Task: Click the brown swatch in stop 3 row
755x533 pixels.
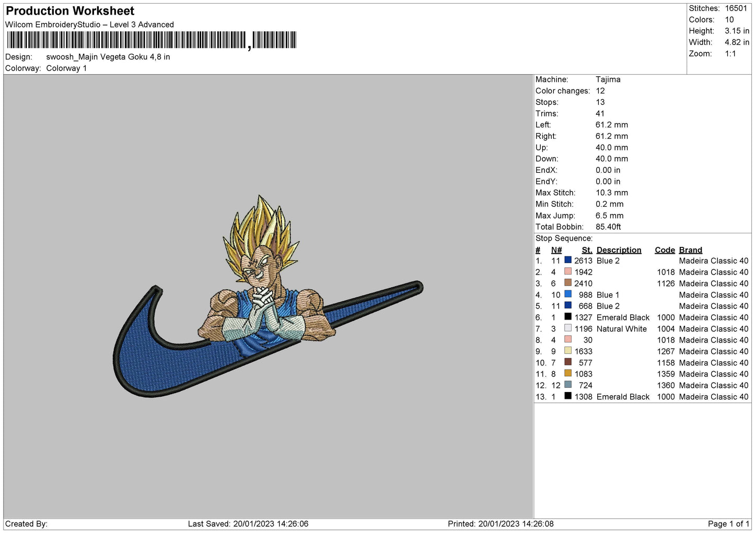Action: pyautogui.click(x=568, y=283)
